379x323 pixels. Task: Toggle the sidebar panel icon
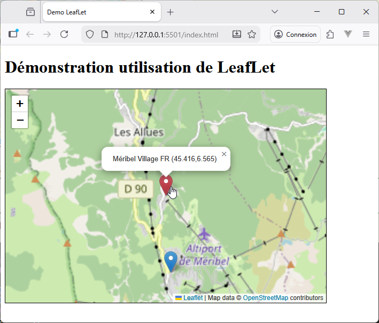pos(13,34)
